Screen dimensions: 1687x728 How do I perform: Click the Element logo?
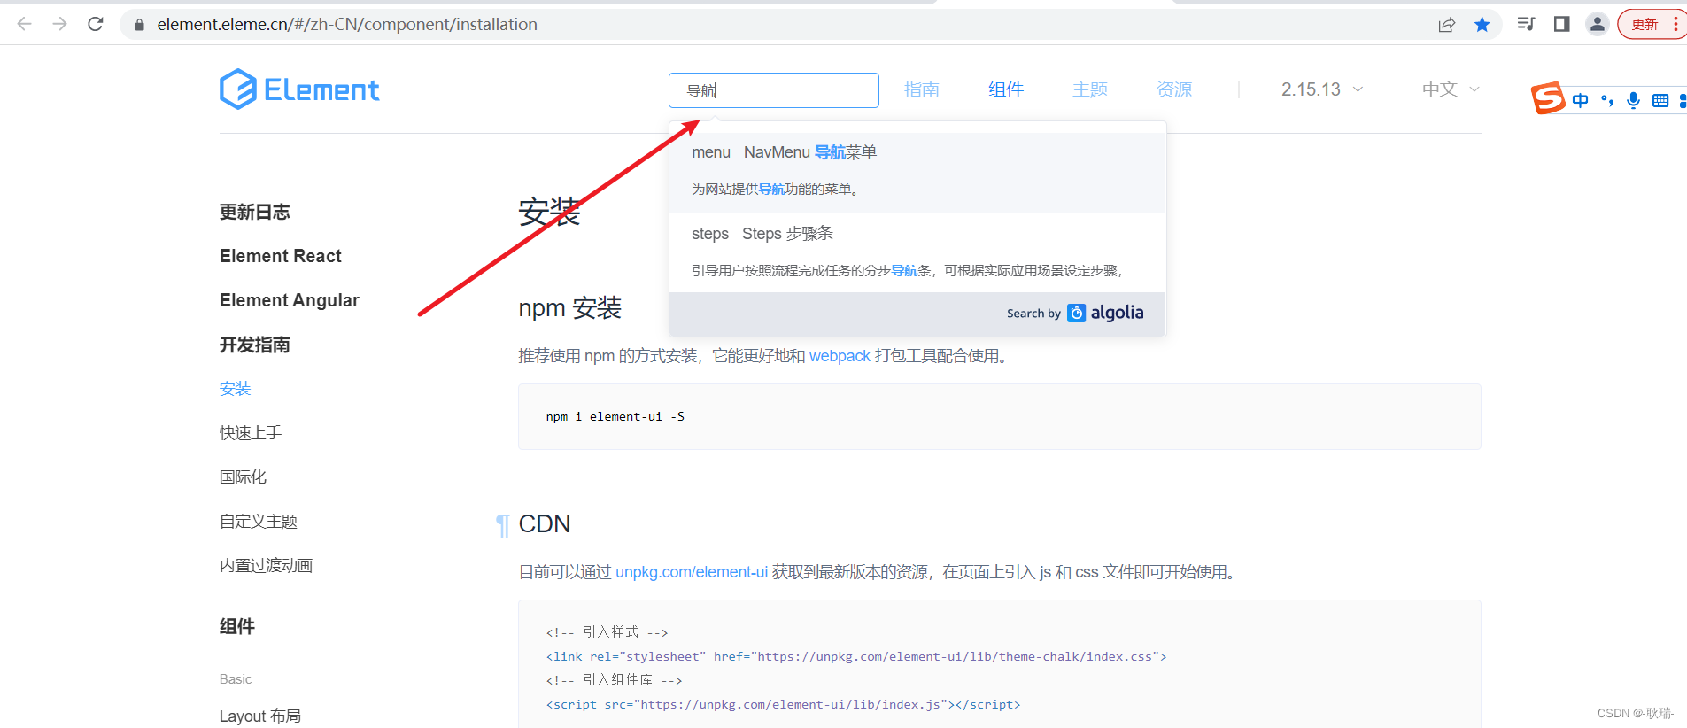click(299, 89)
